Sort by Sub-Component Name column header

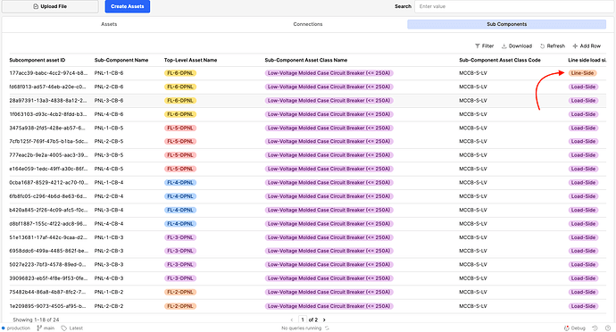[x=121, y=60]
